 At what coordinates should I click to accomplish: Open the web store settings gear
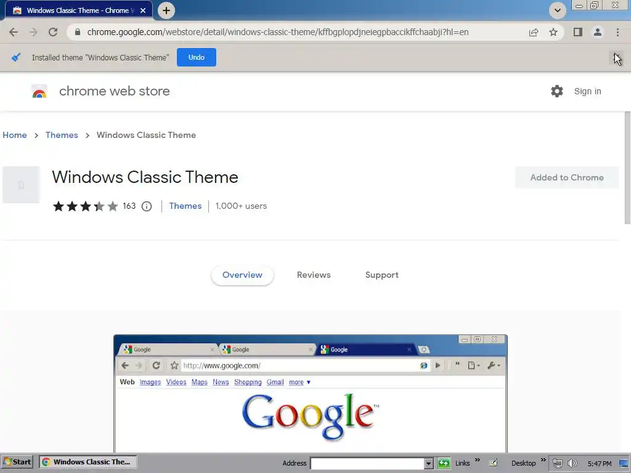(557, 91)
